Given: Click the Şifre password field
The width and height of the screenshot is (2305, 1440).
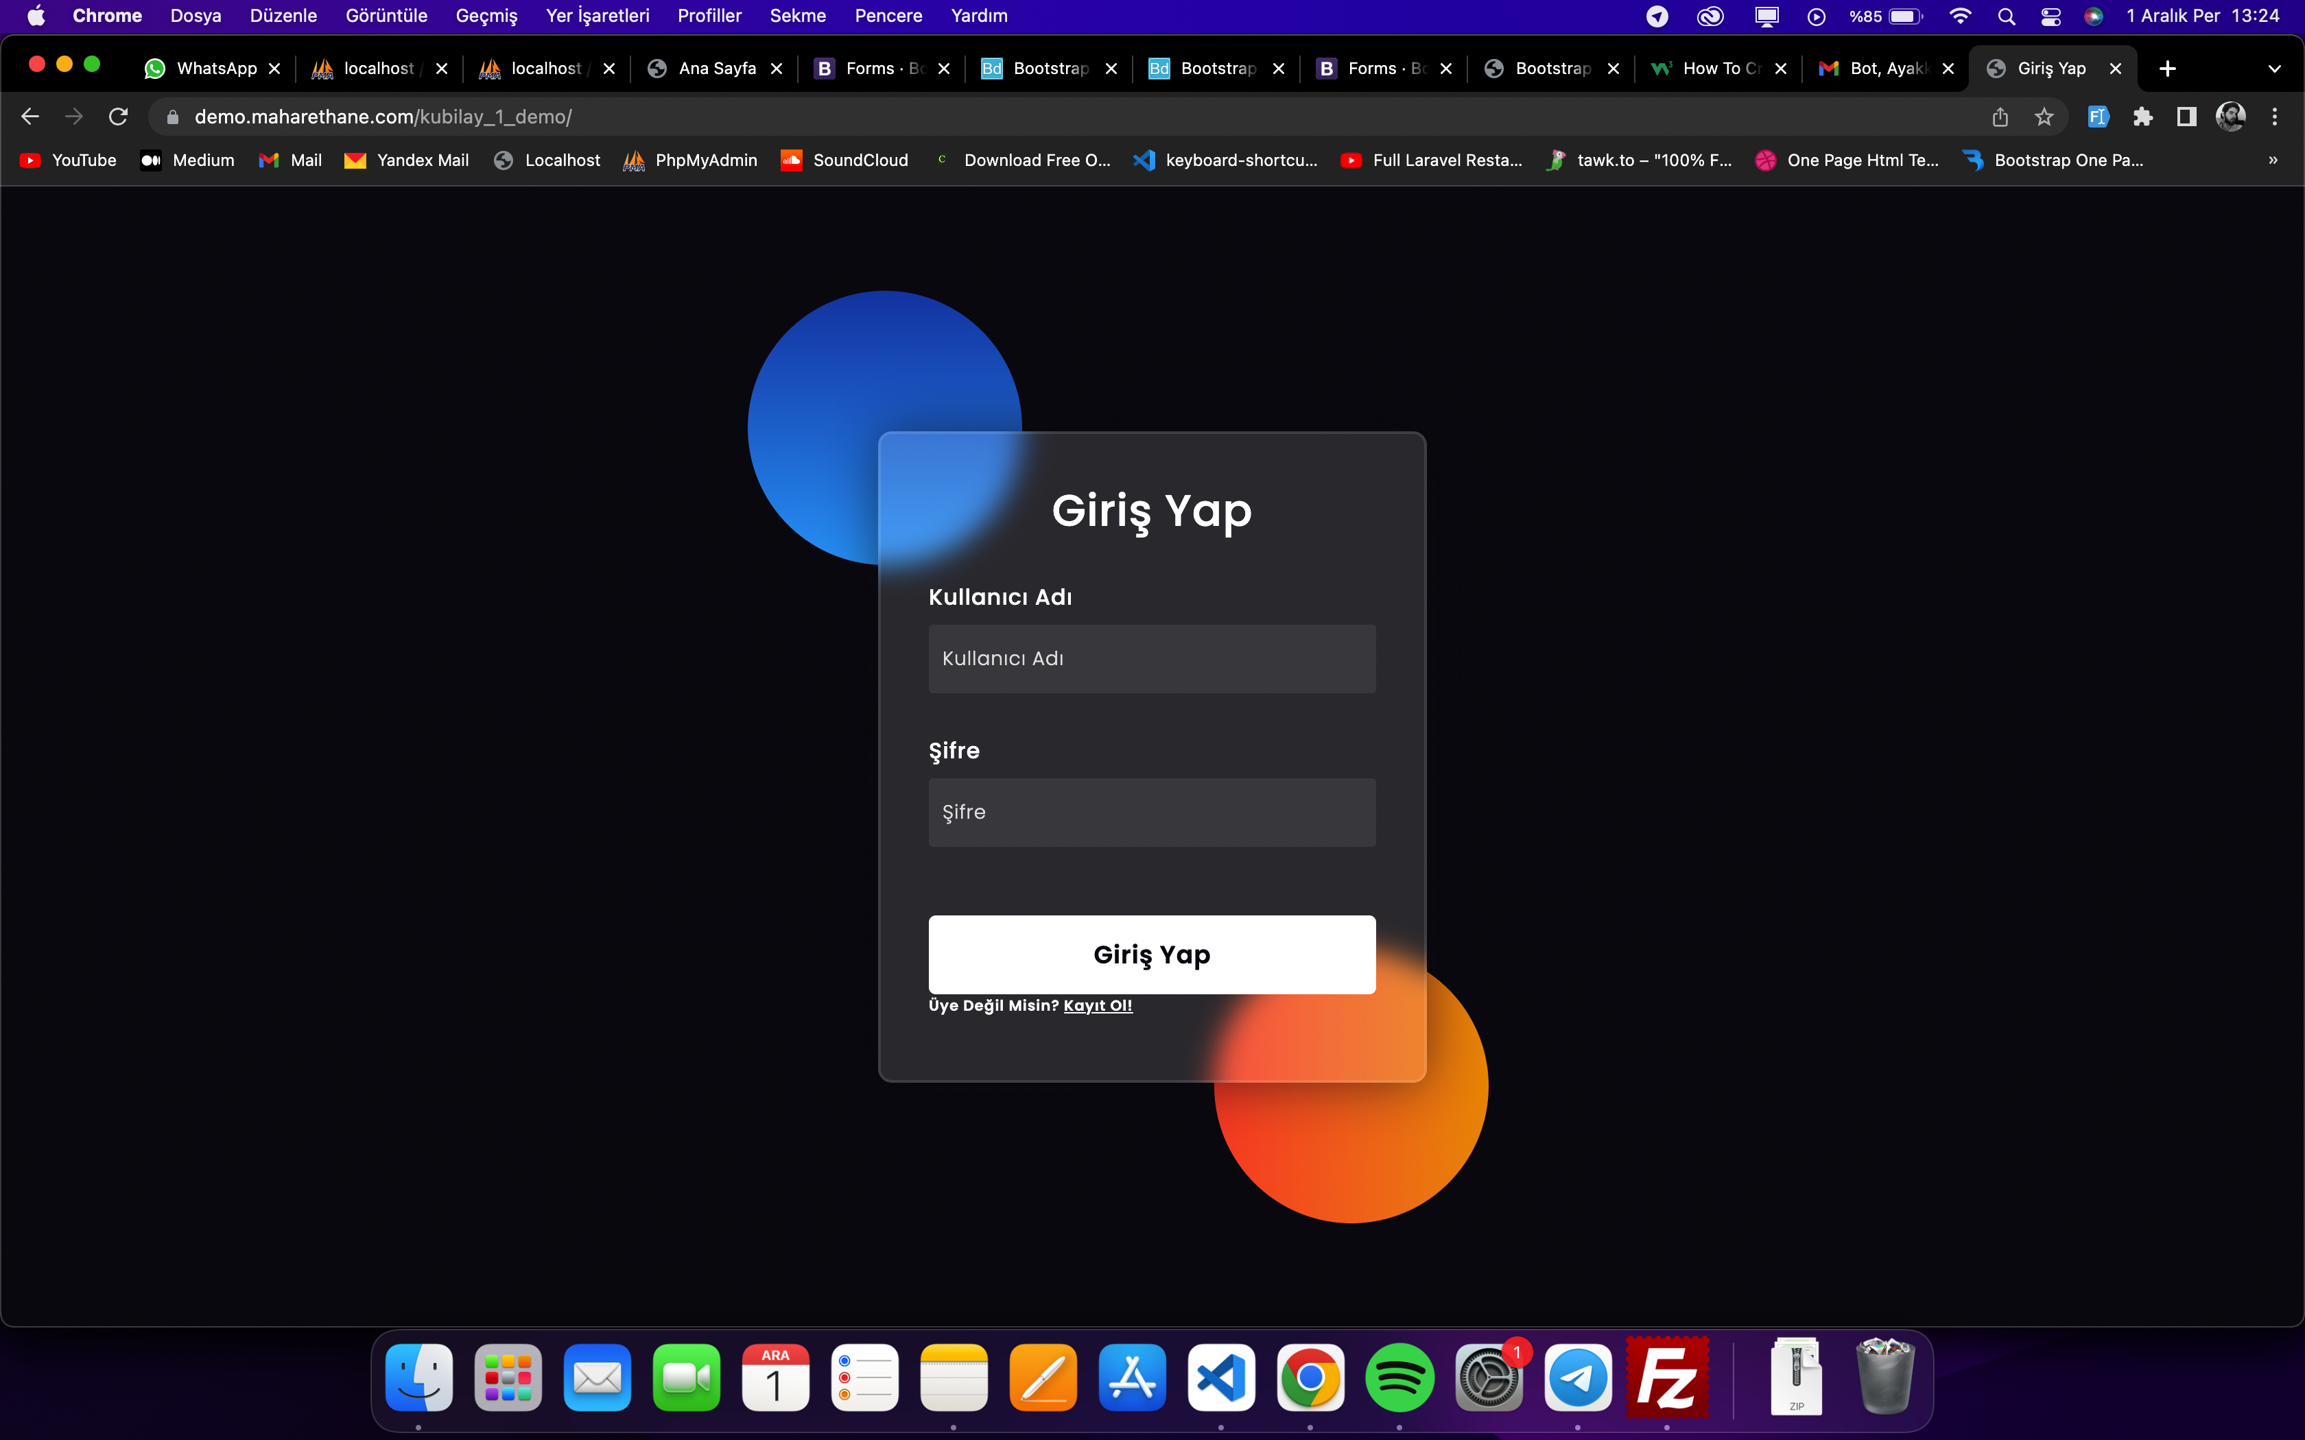Looking at the screenshot, I should click(1152, 813).
